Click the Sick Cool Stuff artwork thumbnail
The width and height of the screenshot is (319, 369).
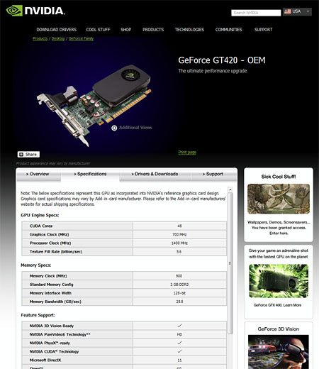click(x=279, y=199)
